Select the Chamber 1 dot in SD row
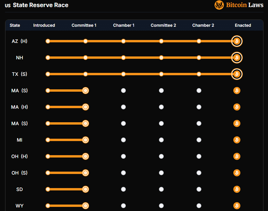This screenshot has width=268, height=211. tap(123, 189)
